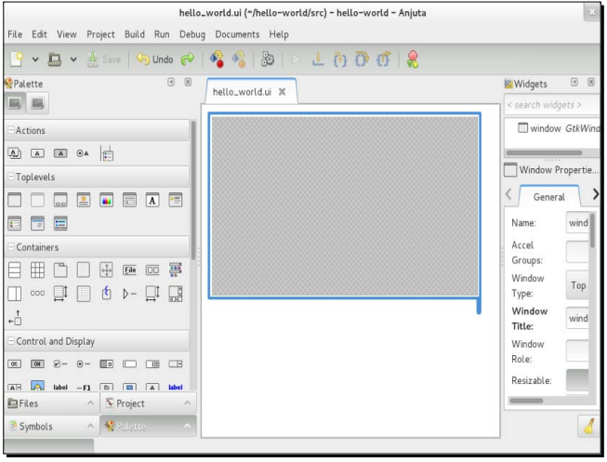
Task: Click the Palette panel vertical scrollbar
Action: [x=193, y=186]
